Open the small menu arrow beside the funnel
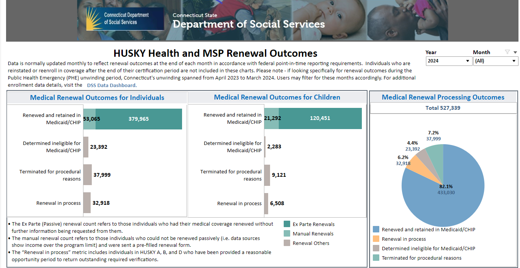This screenshot has height=268, width=520. pyautogui.click(x=515, y=52)
